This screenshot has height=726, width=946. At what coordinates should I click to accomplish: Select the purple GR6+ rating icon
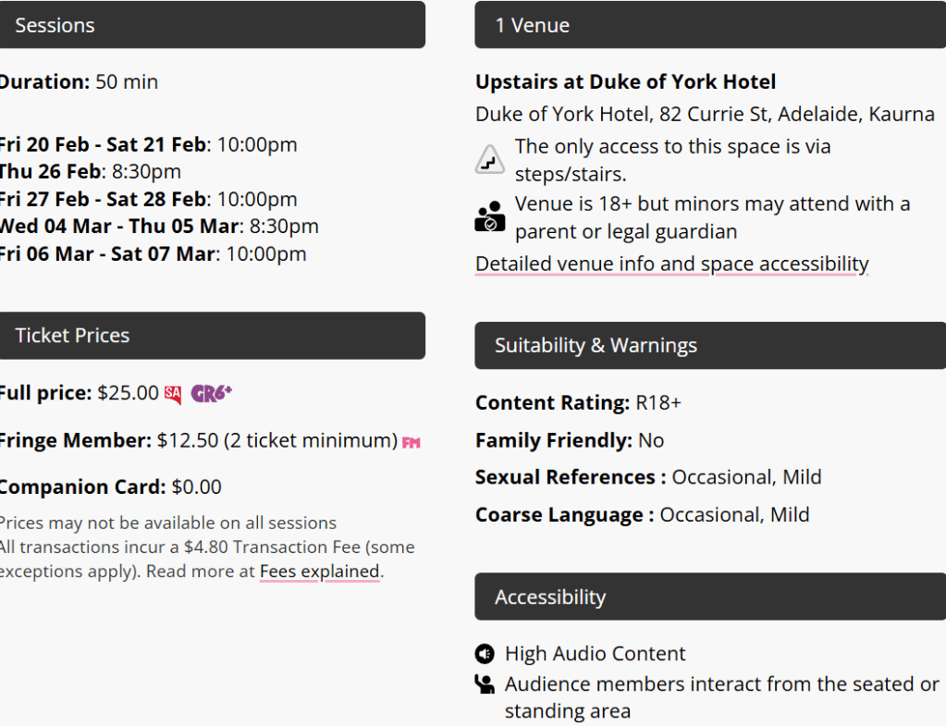click(x=211, y=393)
